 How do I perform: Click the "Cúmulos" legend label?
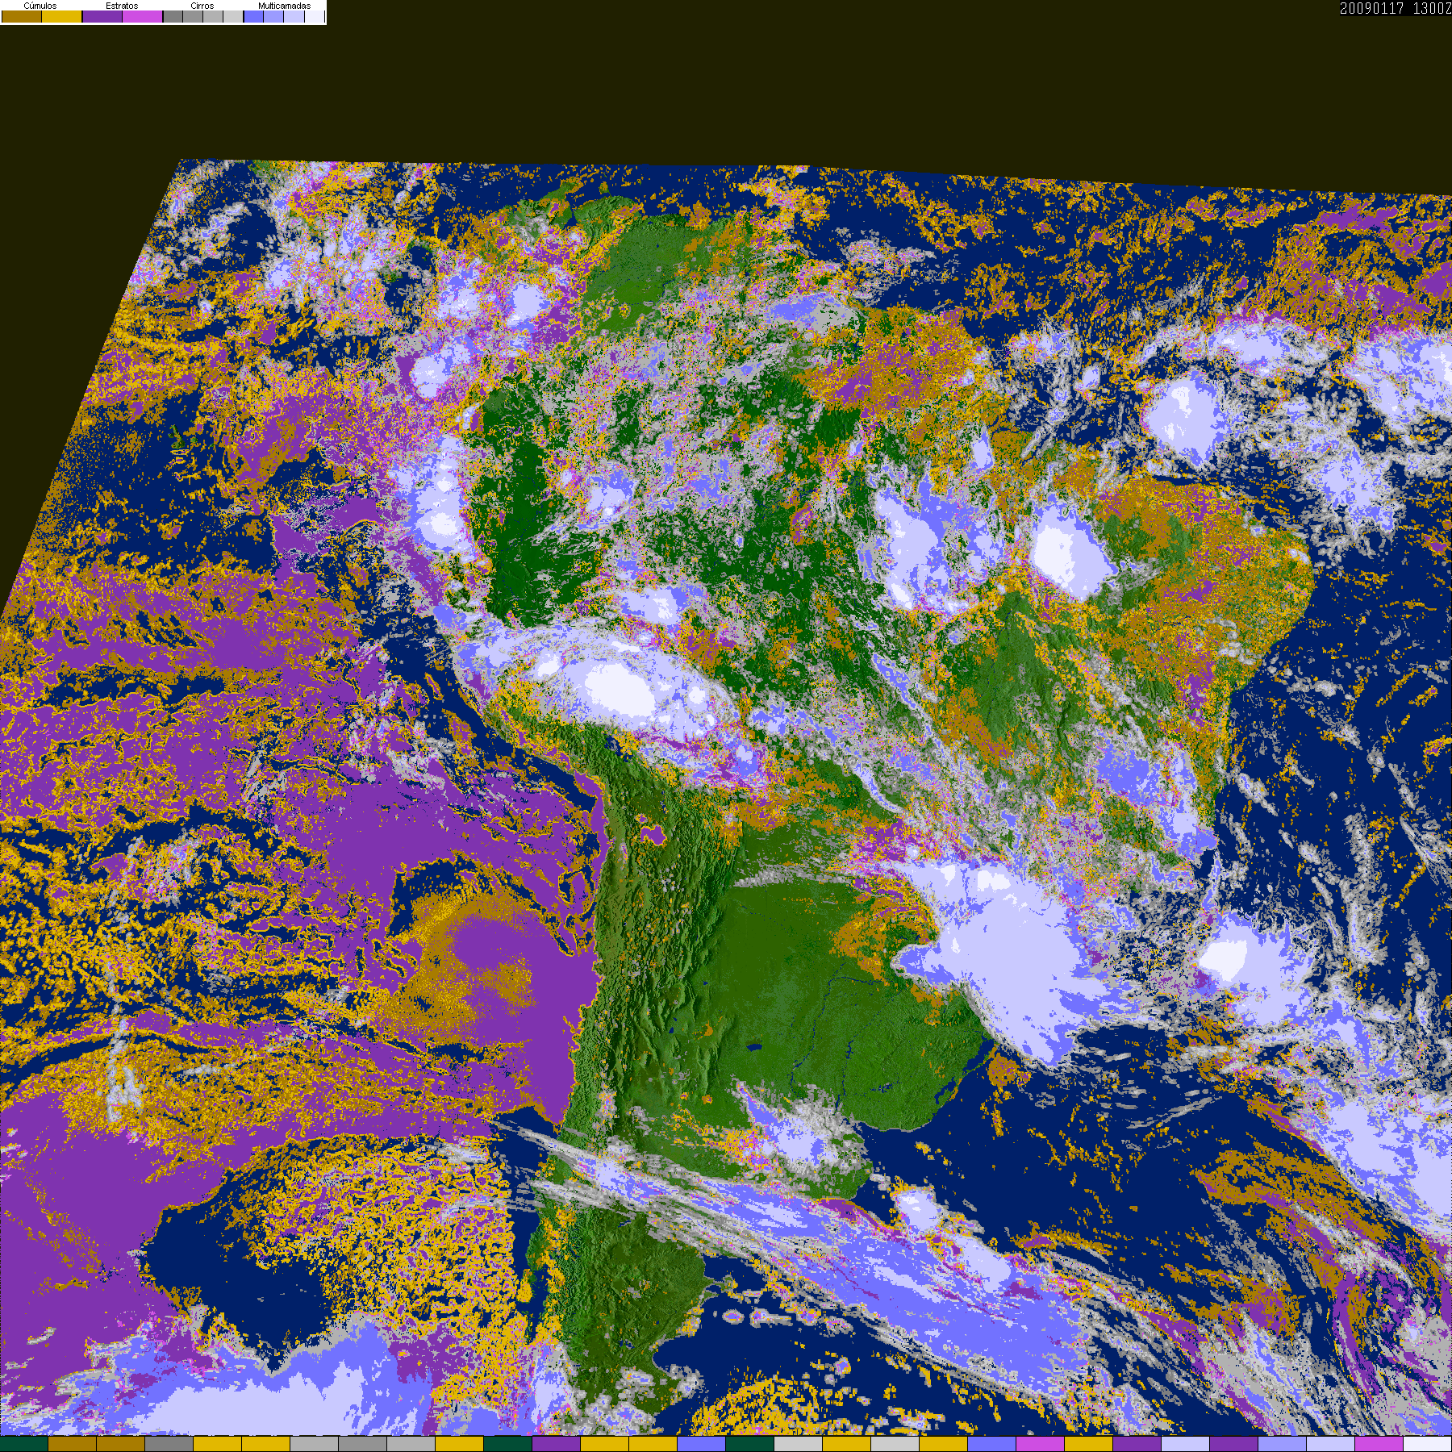click(40, 6)
